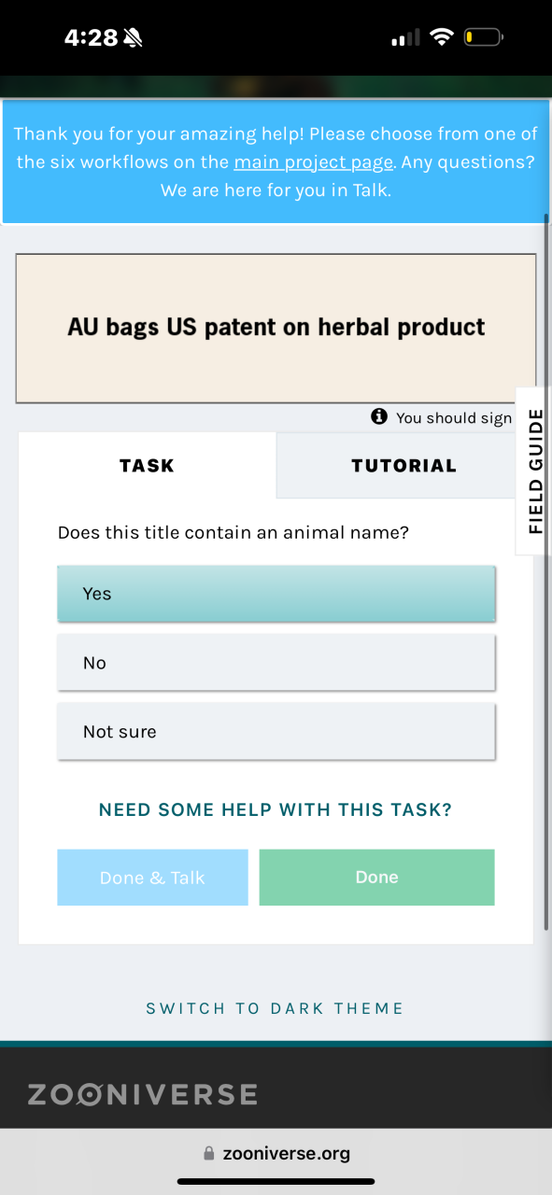Submit with the green Done button

[377, 878]
